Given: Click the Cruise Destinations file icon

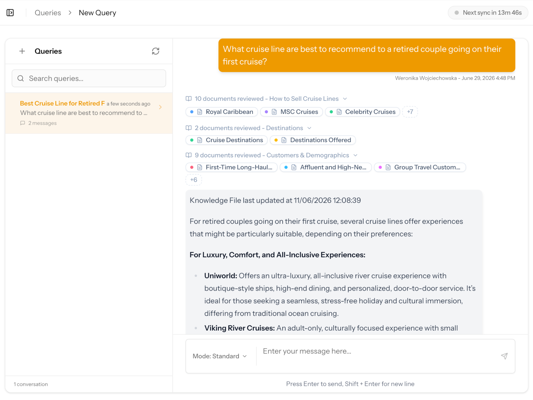Looking at the screenshot, I should coord(200,140).
